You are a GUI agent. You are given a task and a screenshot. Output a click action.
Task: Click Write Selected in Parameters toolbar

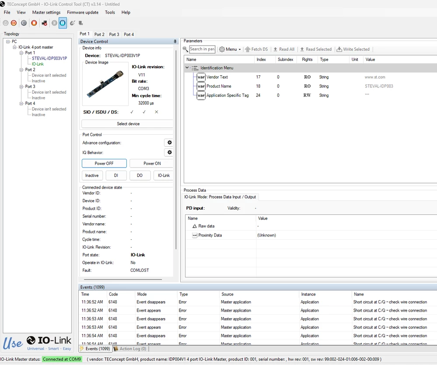[353, 49]
